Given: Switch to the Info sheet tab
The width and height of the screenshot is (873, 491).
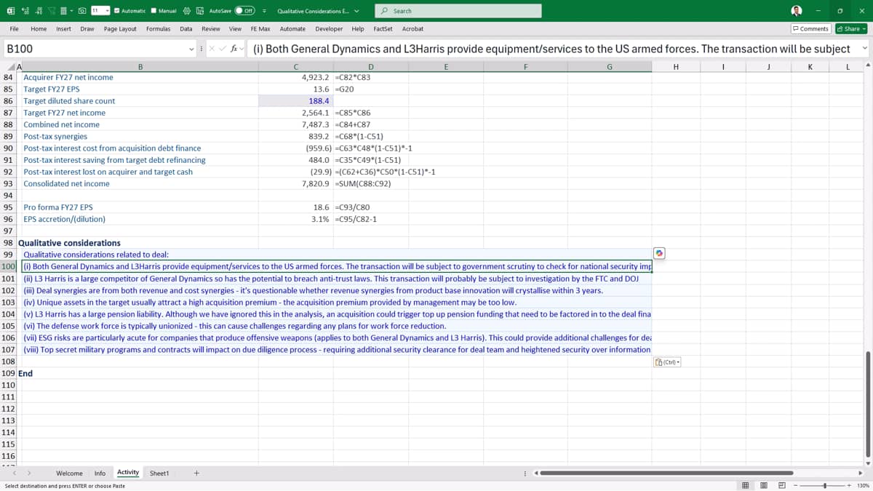Looking at the screenshot, I should 100,473.
